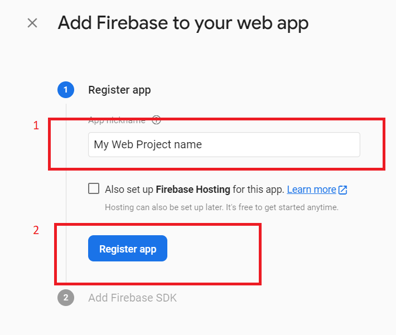Click the red annotation number 1
The width and height of the screenshot is (396, 335).
pyautogui.click(x=36, y=126)
